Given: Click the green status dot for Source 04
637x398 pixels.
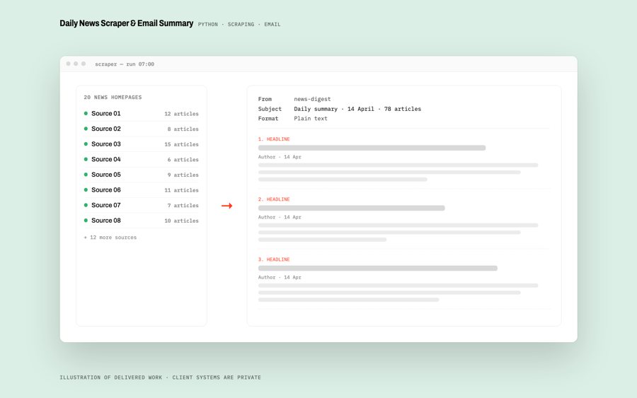Looking at the screenshot, I should pyautogui.click(x=86, y=160).
